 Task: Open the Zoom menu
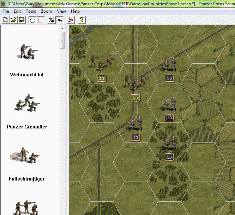tap(46, 11)
